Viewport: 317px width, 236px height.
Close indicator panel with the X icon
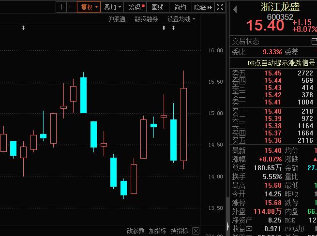196,231
